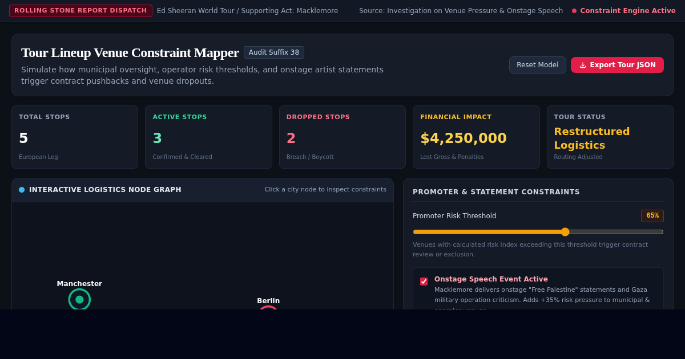Select the Berlin city node
Screen dimensions: 685x359
(x=268, y=308)
